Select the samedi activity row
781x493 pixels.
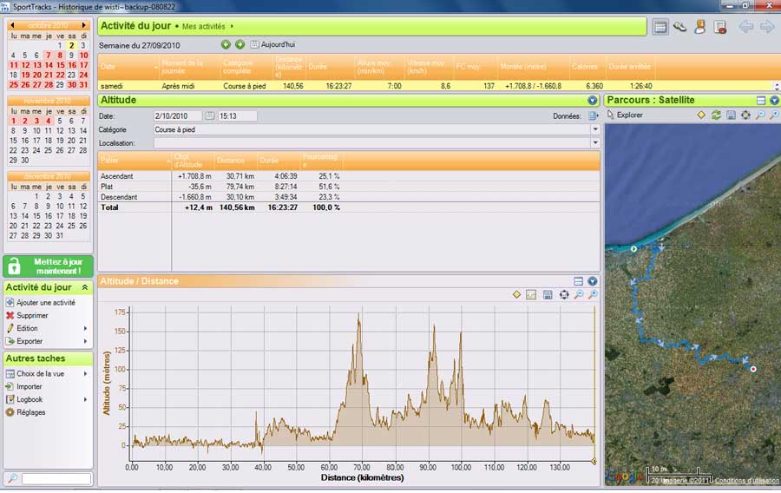click(436, 86)
